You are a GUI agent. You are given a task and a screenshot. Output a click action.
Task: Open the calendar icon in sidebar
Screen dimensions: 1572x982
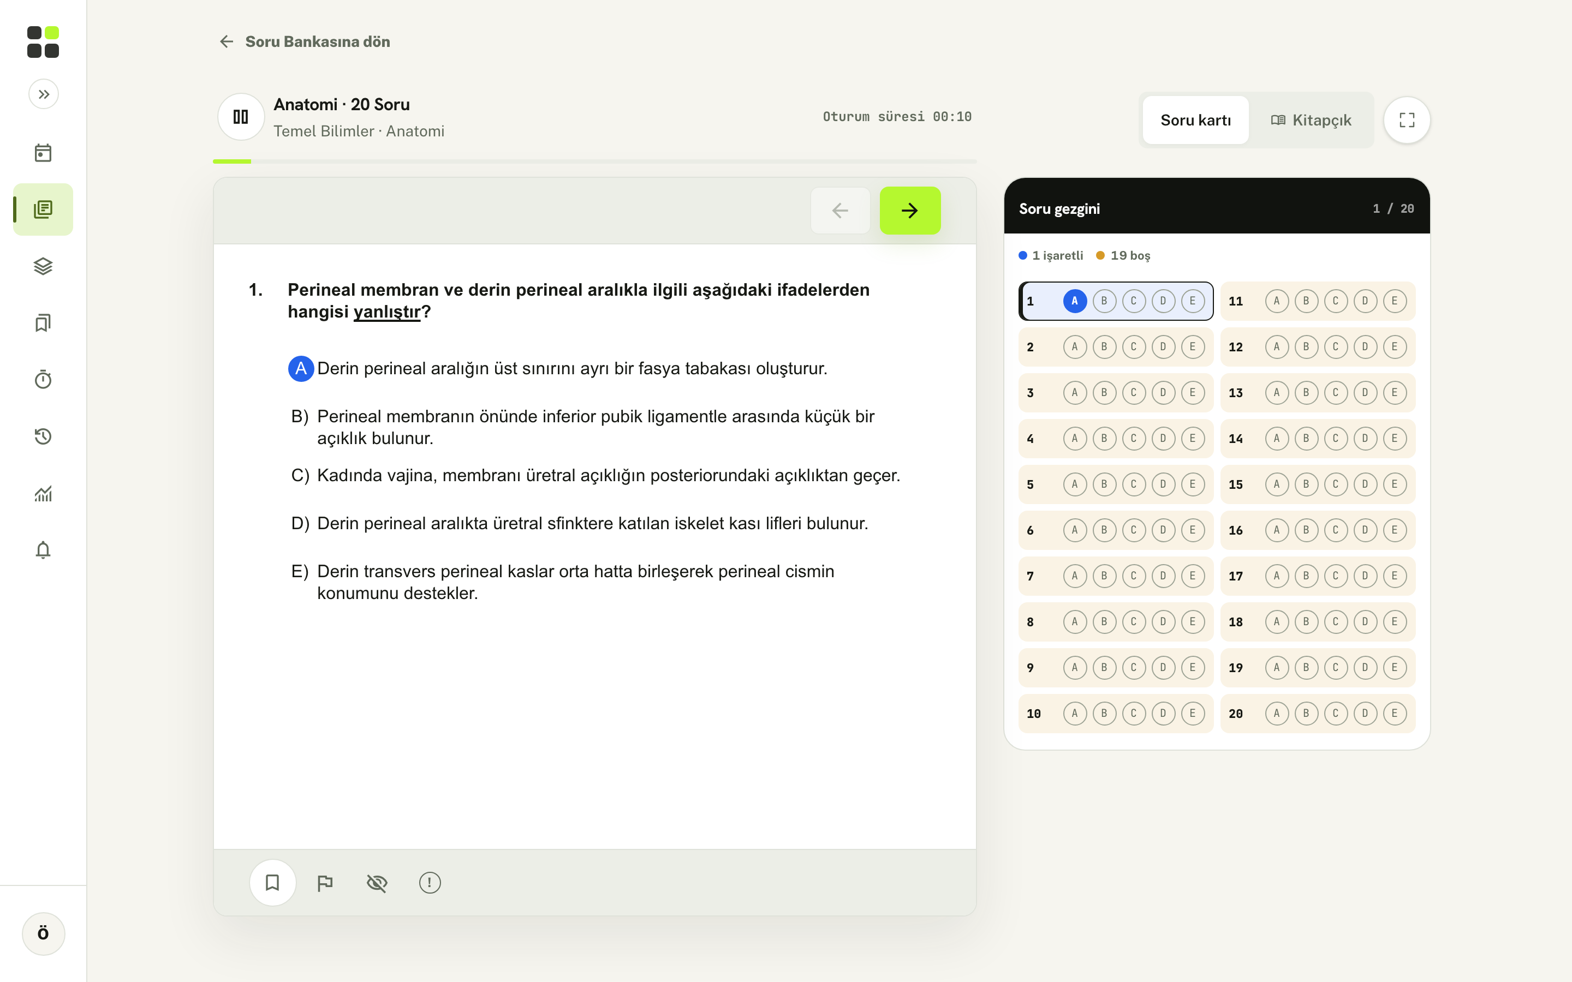pyautogui.click(x=43, y=153)
